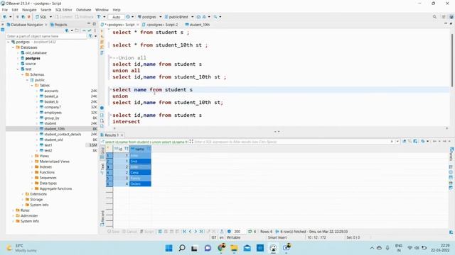Image resolution: width=455 pixels, height=255 pixels.
Task: Select the Roles folder
Action: (x=23, y=210)
